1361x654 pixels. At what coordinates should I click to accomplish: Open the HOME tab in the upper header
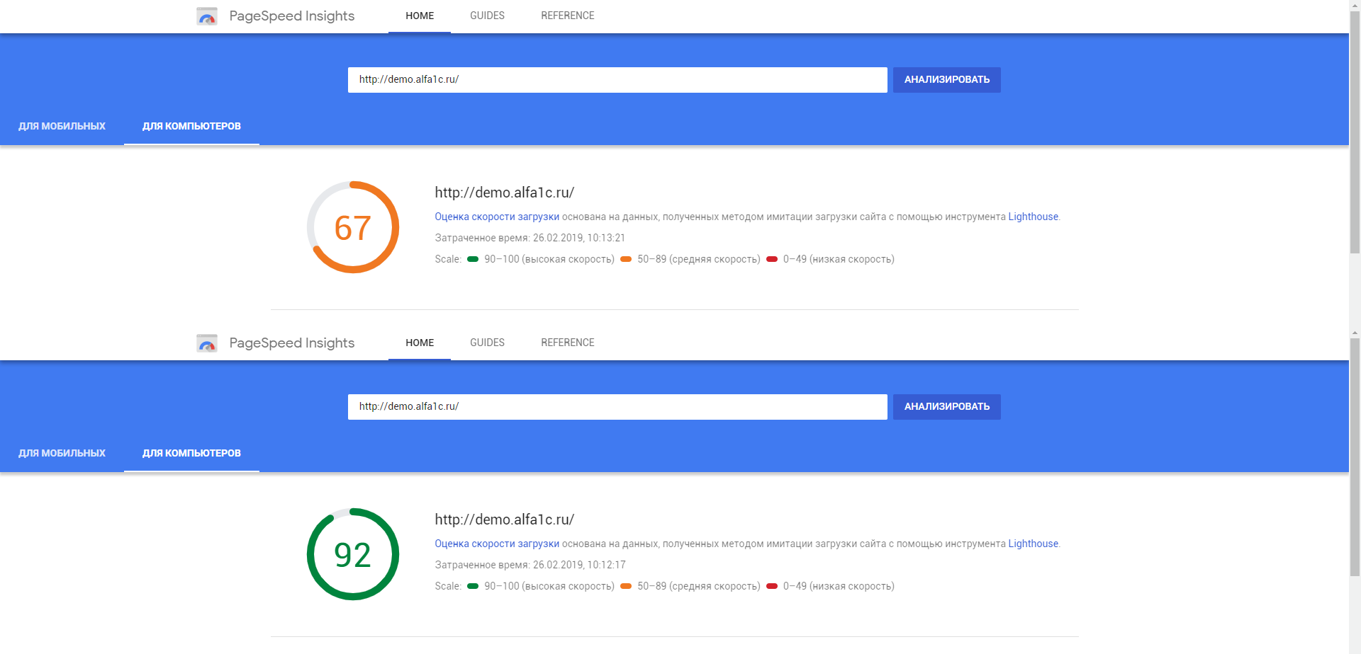click(420, 16)
